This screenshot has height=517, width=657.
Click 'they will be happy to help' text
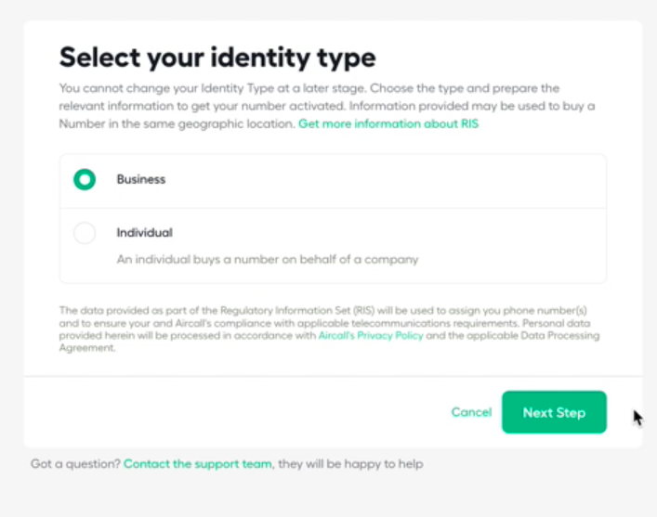coord(350,464)
